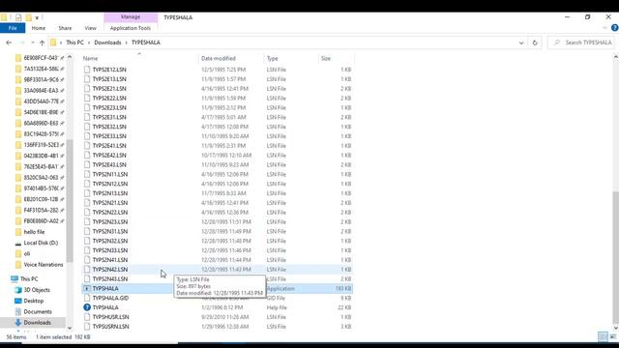Click TYPESHALA breadcrumb in address bar
Screen dimensions: 619x348
146,43
